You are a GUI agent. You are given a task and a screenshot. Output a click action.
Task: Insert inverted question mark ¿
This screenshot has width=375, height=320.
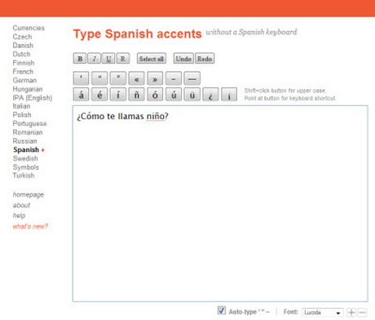point(210,95)
